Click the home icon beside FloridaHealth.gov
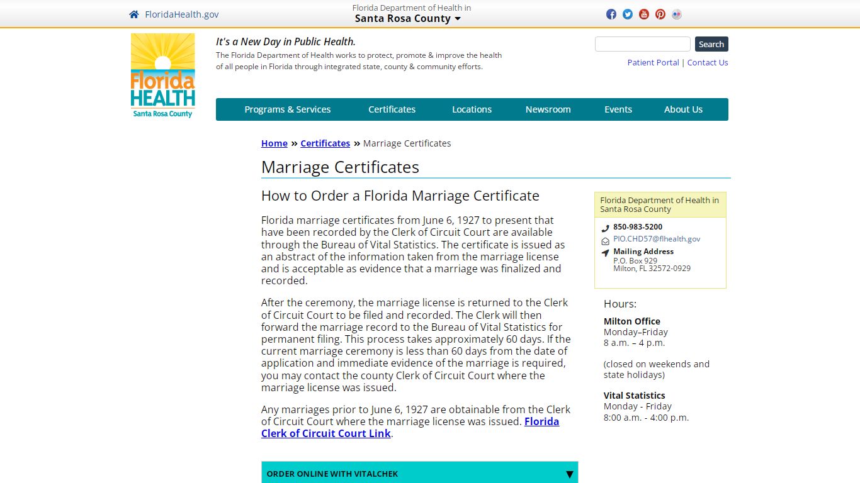860x483 pixels. 133,14
